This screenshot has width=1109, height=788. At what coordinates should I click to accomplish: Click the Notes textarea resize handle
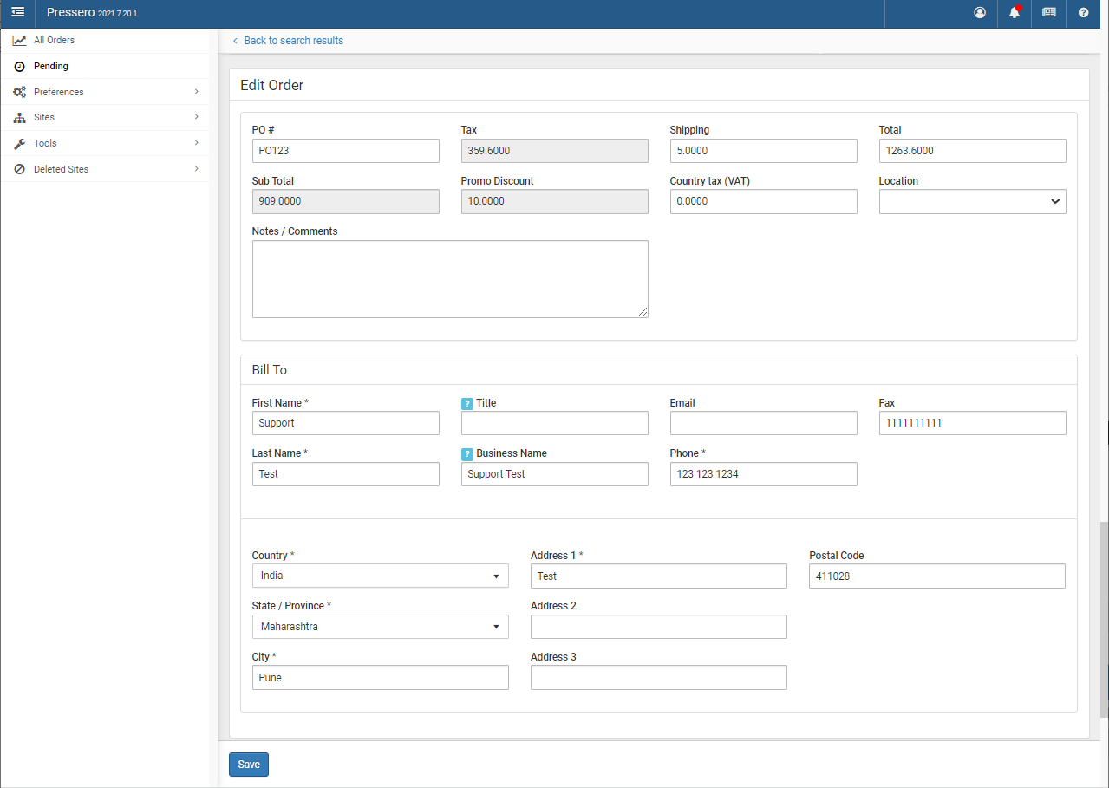(643, 312)
